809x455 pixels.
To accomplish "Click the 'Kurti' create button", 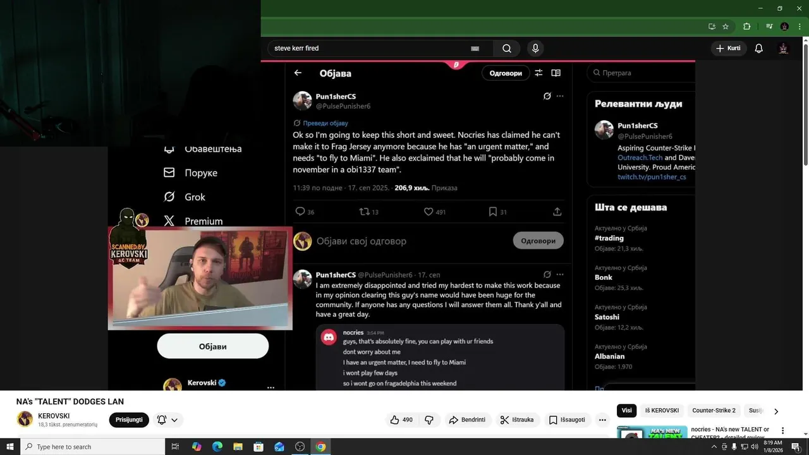I will [729, 48].
